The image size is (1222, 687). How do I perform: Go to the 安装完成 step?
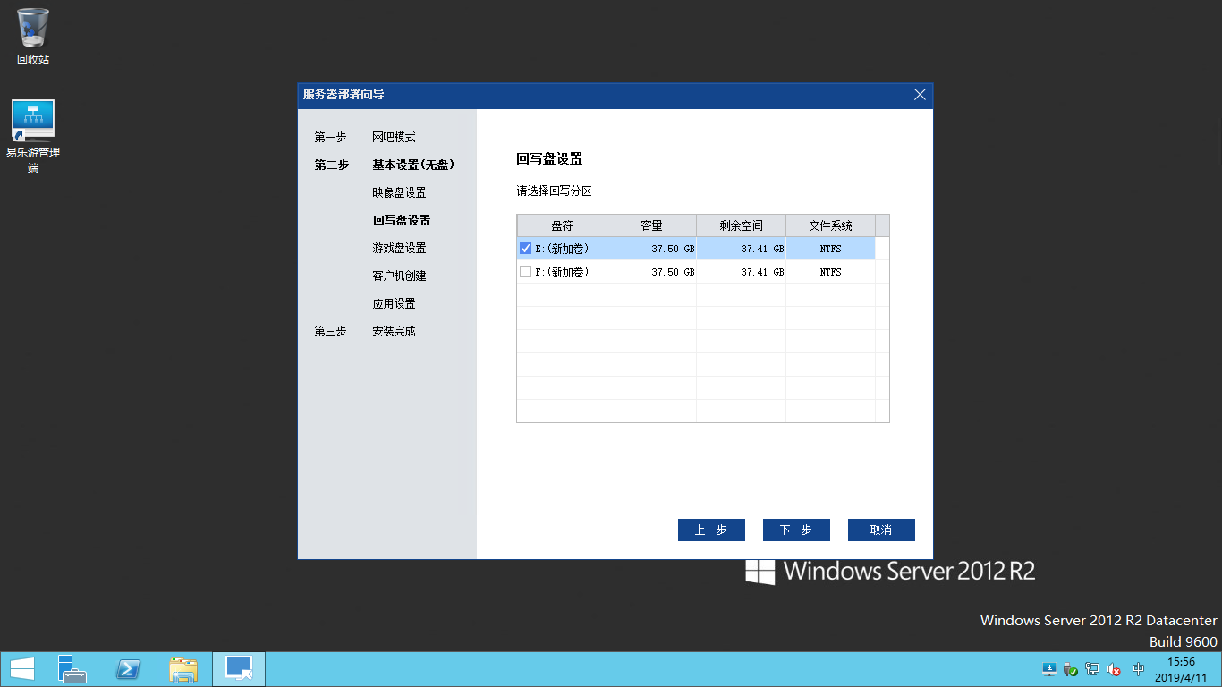point(395,332)
